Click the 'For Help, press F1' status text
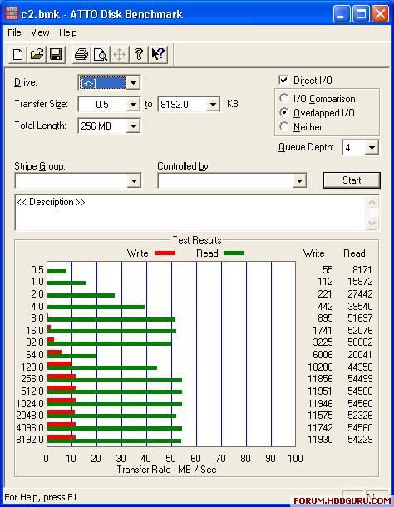 pos(41,497)
